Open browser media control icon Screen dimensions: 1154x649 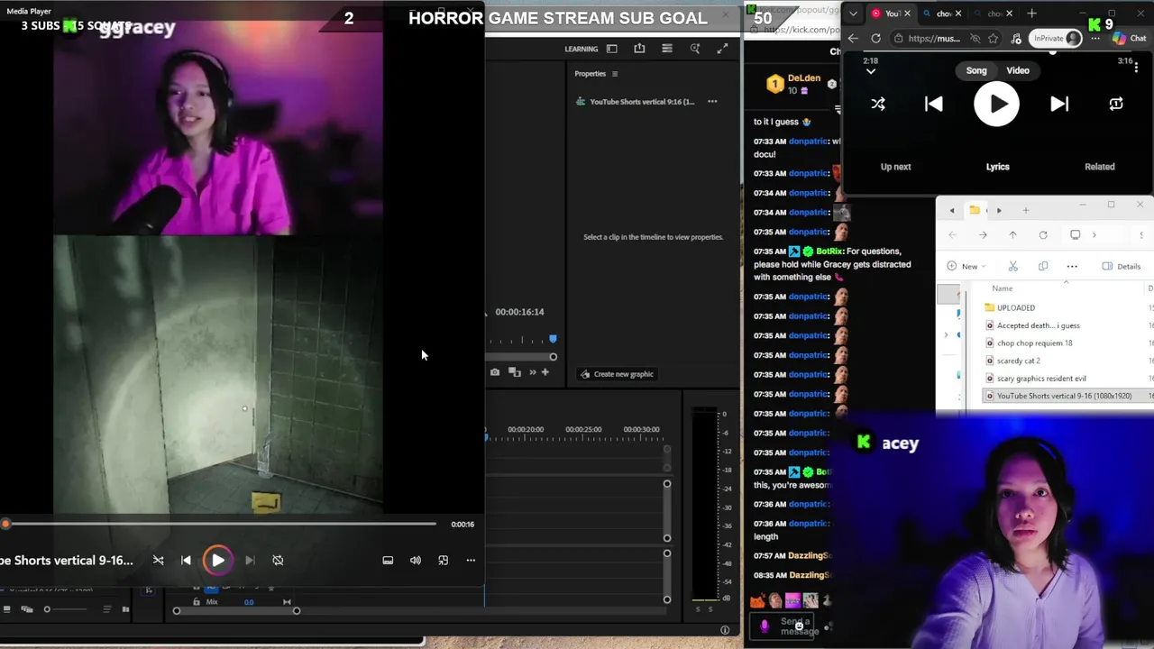pos(1015,39)
